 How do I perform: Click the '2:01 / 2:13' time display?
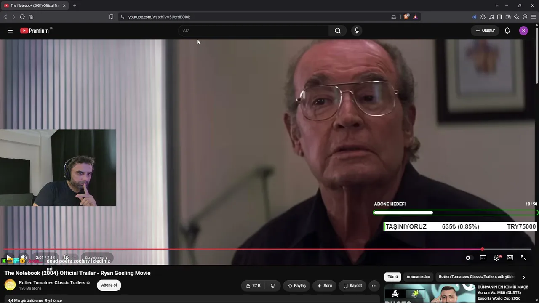coord(45,258)
